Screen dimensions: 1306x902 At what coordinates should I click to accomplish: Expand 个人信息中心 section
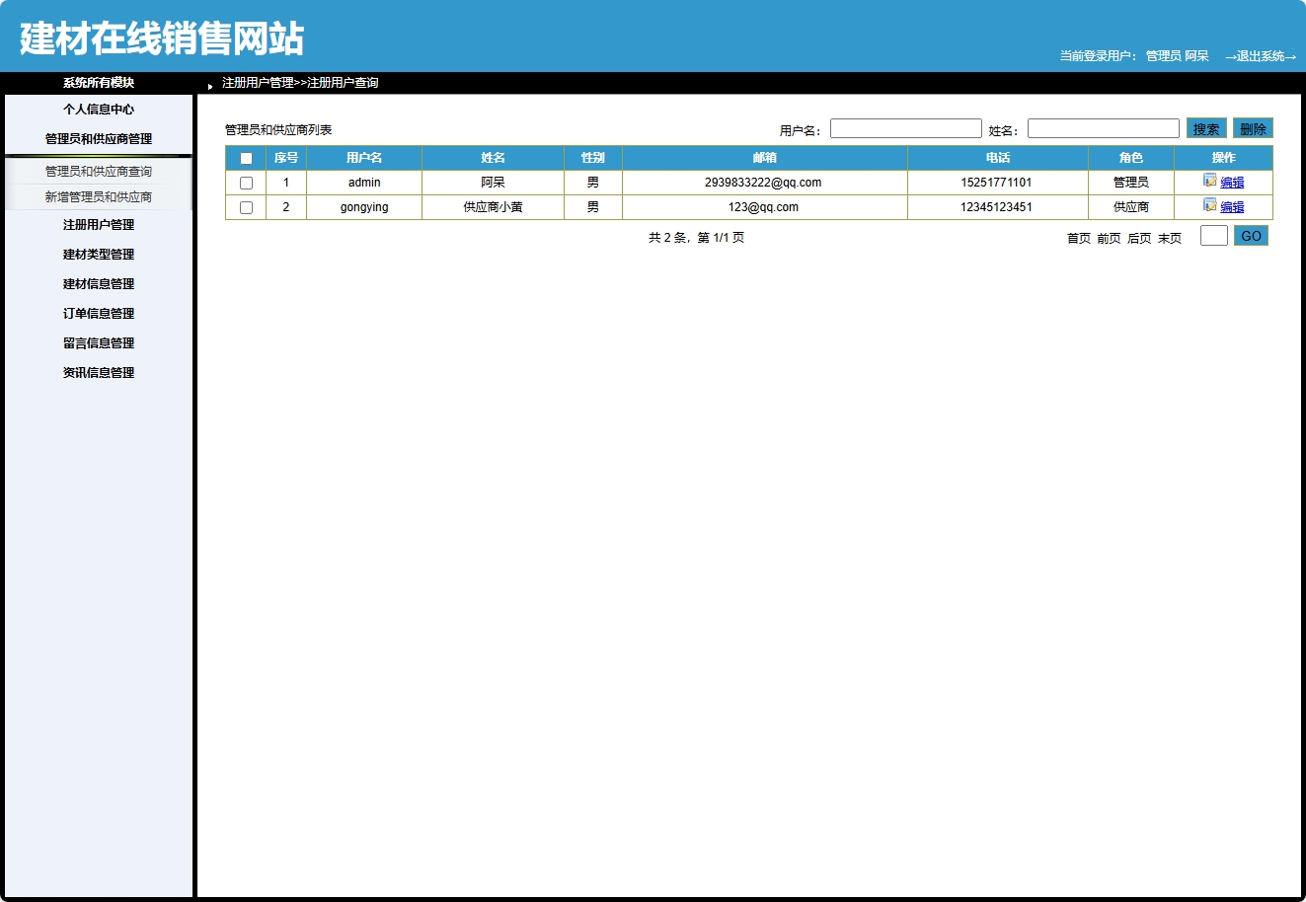97,109
